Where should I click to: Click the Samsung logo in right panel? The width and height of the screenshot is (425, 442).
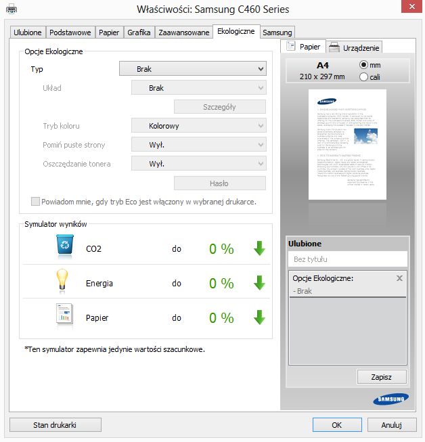(x=390, y=399)
